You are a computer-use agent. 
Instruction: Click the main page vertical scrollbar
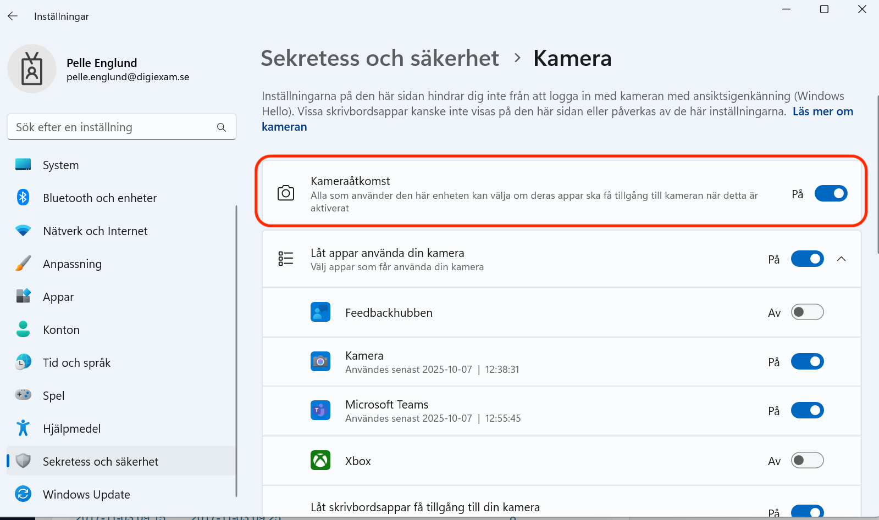[877, 175]
